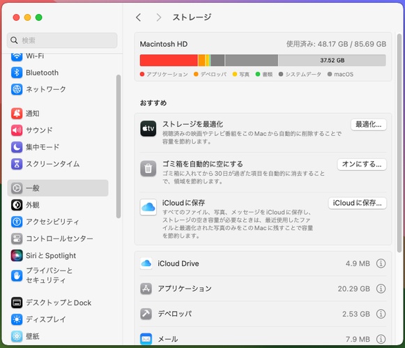Go forward with the right chevron
The image size is (405, 348).
[159, 17]
